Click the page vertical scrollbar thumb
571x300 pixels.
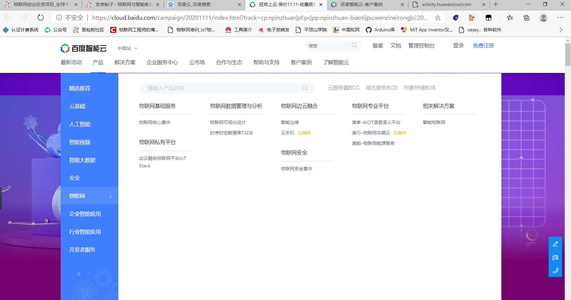568,54
